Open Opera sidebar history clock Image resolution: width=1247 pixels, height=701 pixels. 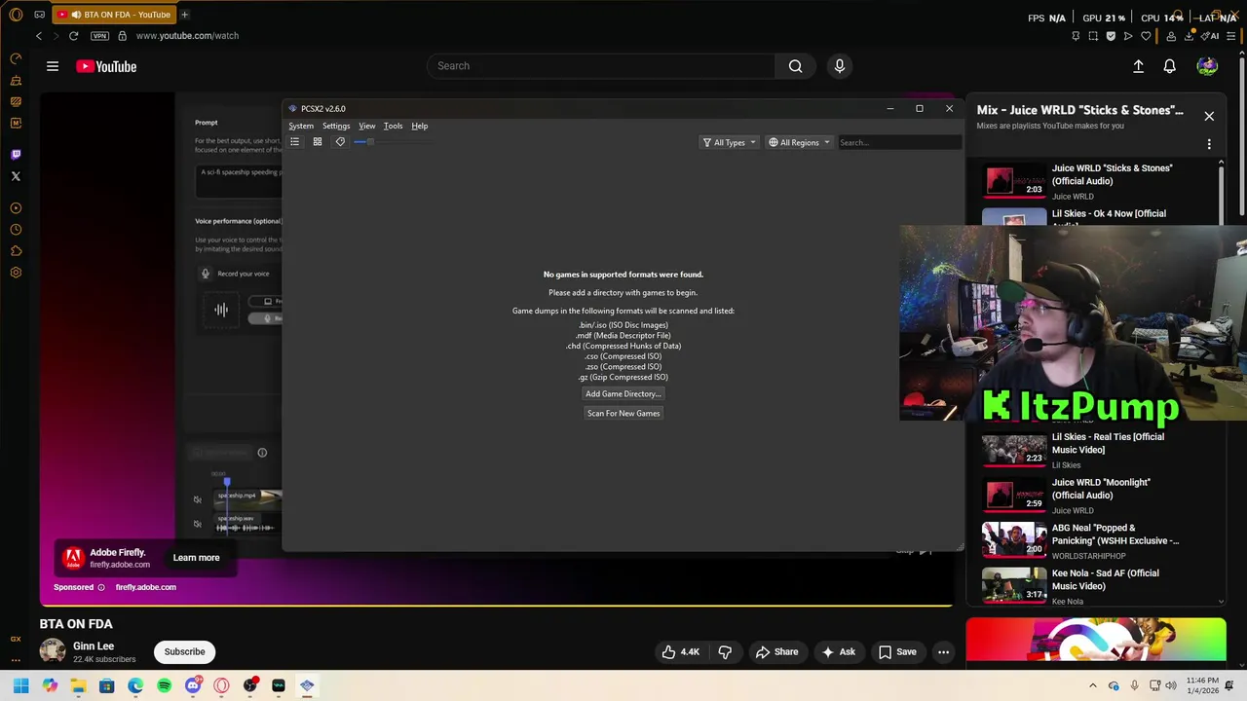(x=16, y=230)
